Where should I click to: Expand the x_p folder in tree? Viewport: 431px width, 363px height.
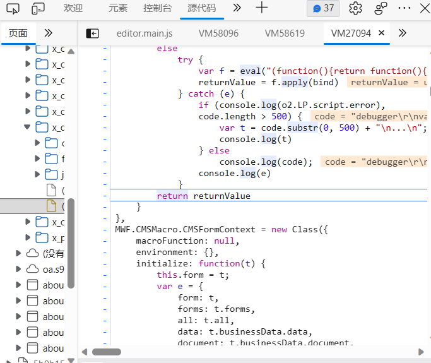click(28, 237)
